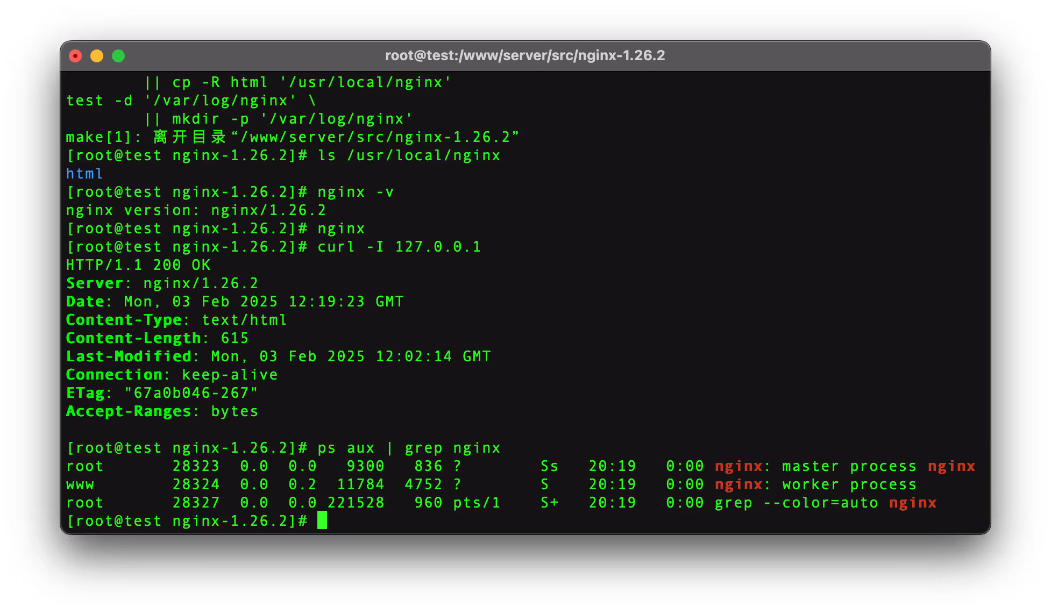Click the 'ls /usr/local/nginx' command
The height and width of the screenshot is (614, 1051).
[x=409, y=155]
